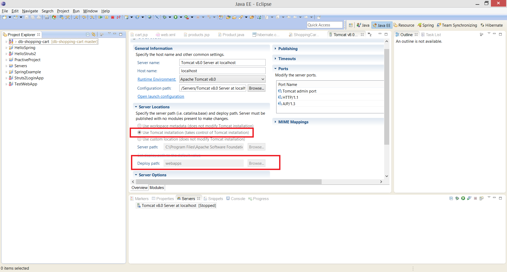
Task: Expand the Publishing section
Action: pyautogui.click(x=275, y=48)
